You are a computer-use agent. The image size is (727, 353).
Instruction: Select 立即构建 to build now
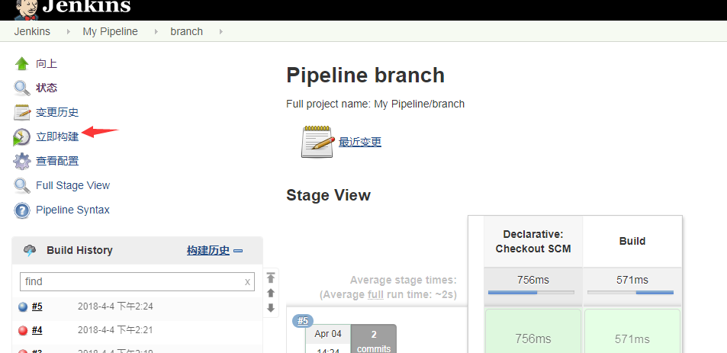coord(57,136)
